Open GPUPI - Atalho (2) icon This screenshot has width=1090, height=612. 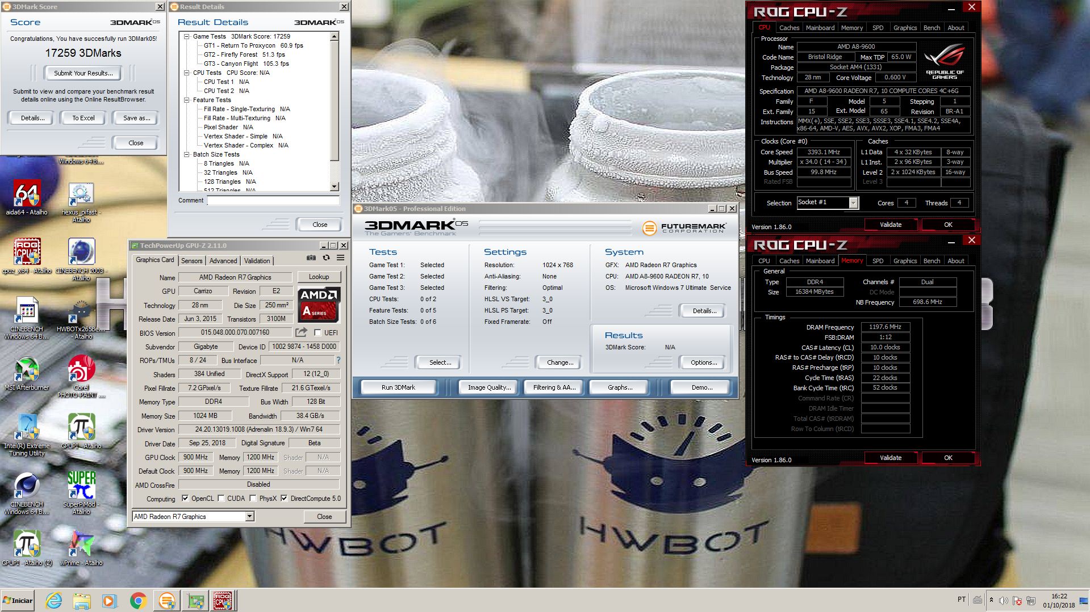click(x=27, y=547)
